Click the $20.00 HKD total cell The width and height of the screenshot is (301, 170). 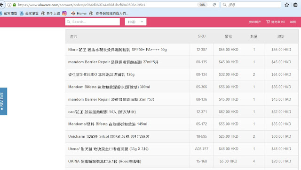point(281,162)
